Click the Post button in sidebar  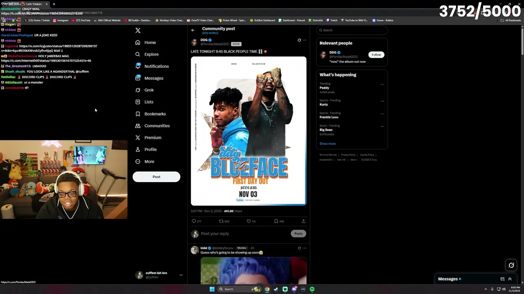156,177
